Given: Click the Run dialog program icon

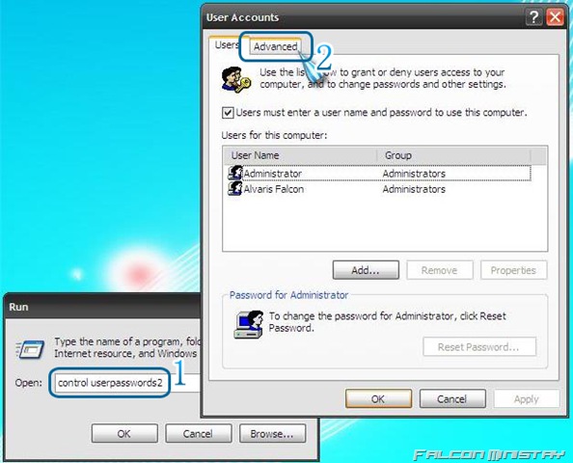Looking at the screenshot, I should 30,349.
